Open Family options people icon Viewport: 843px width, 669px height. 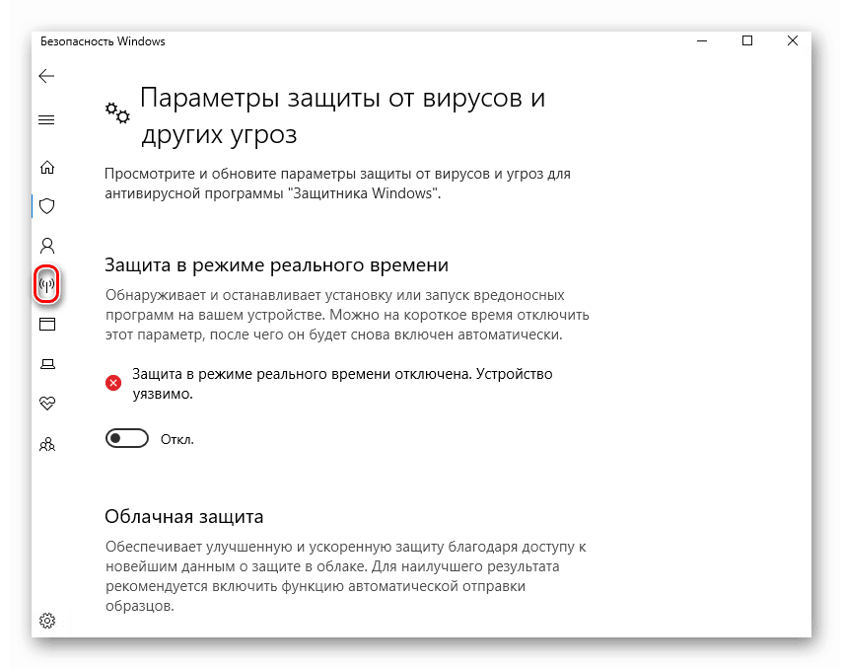47,444
